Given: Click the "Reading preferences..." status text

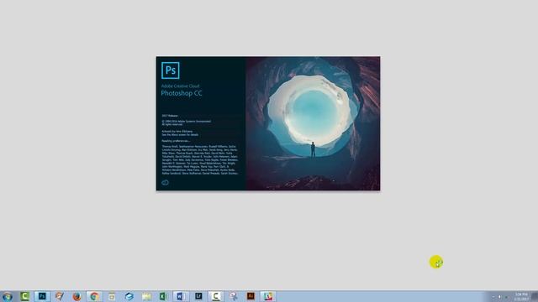Looking at the screenshot, I should point(176,141).
